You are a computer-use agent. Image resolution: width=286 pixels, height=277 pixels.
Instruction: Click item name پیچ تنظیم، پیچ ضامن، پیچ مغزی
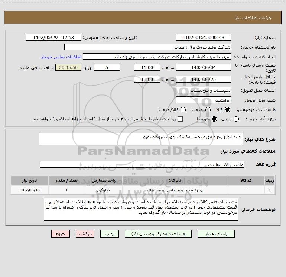click(x=175, y=190)
